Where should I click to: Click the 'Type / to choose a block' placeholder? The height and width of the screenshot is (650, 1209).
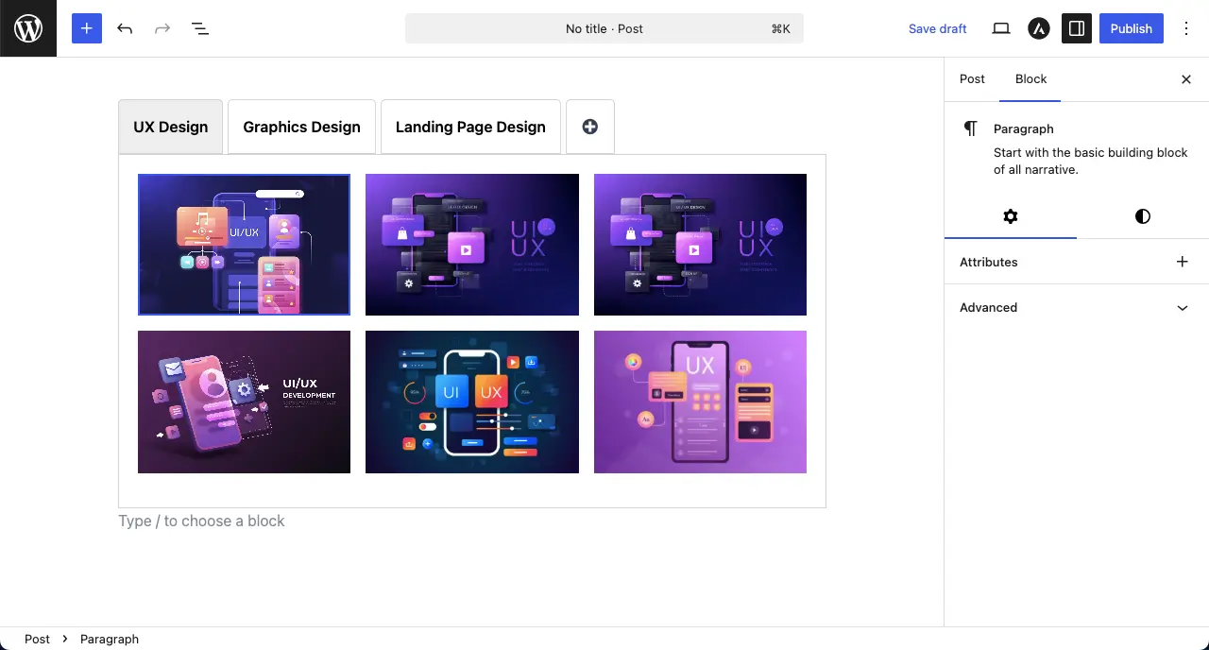point(201,521)
